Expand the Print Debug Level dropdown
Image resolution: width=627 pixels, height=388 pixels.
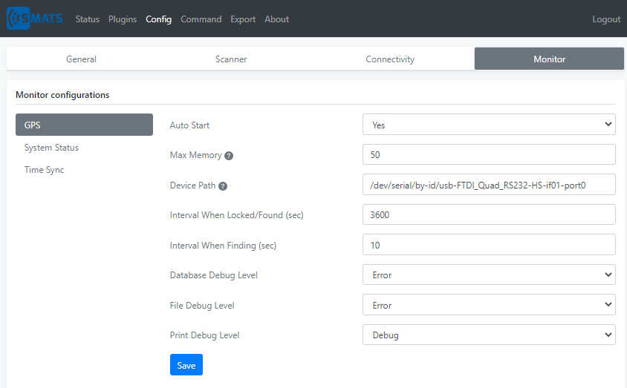point(489,335)
